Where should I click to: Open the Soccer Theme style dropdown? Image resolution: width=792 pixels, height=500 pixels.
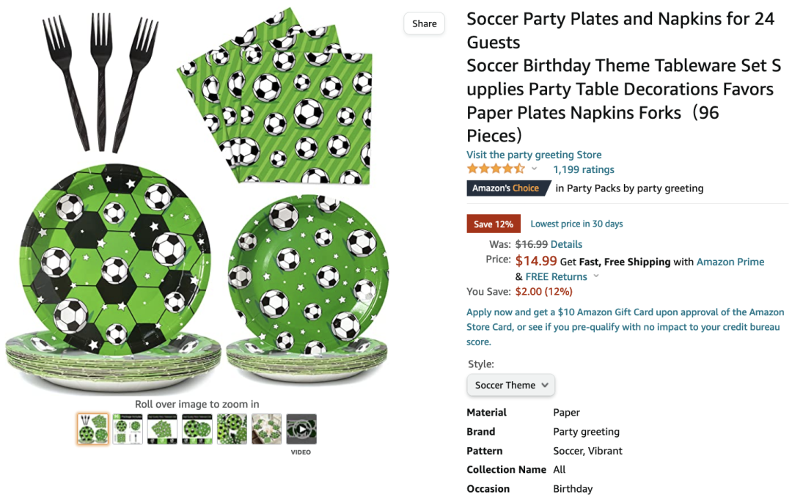click(x=511, y=385)
